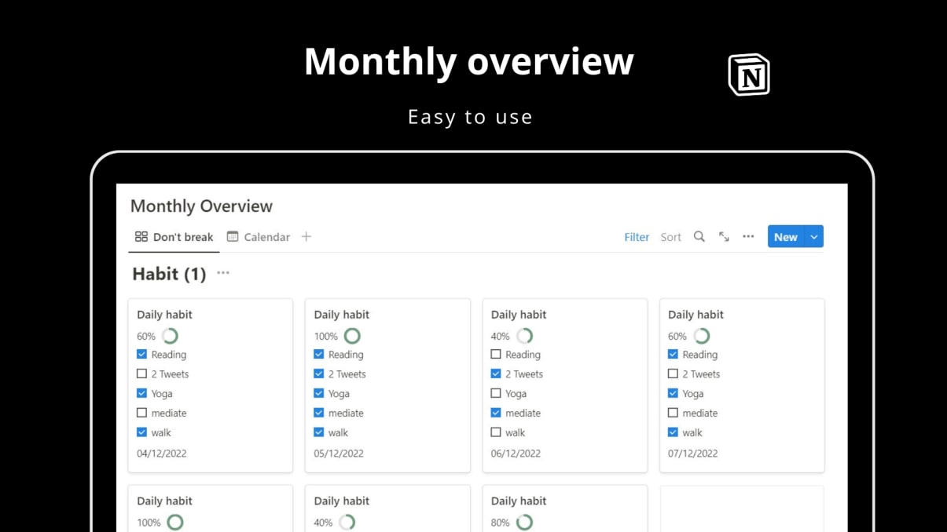Viewport: 947px width, 532px height.
Task: Open second-row Daily habit card showing 80%
Action: pos(565,508)
